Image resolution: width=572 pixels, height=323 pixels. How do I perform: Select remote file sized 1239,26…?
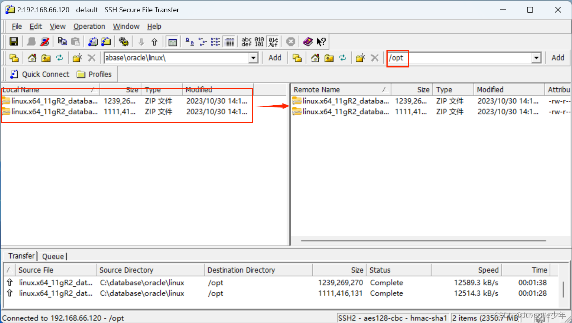(x=431, y=101)
